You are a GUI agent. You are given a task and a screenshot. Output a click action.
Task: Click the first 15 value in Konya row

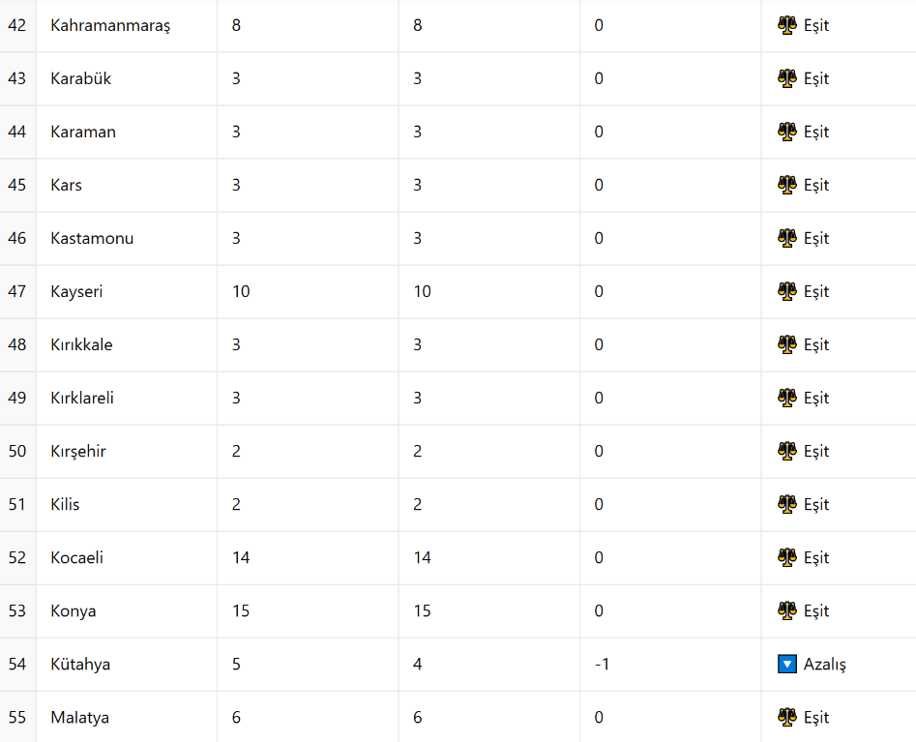pyautogui.click(x=241, y=611)
